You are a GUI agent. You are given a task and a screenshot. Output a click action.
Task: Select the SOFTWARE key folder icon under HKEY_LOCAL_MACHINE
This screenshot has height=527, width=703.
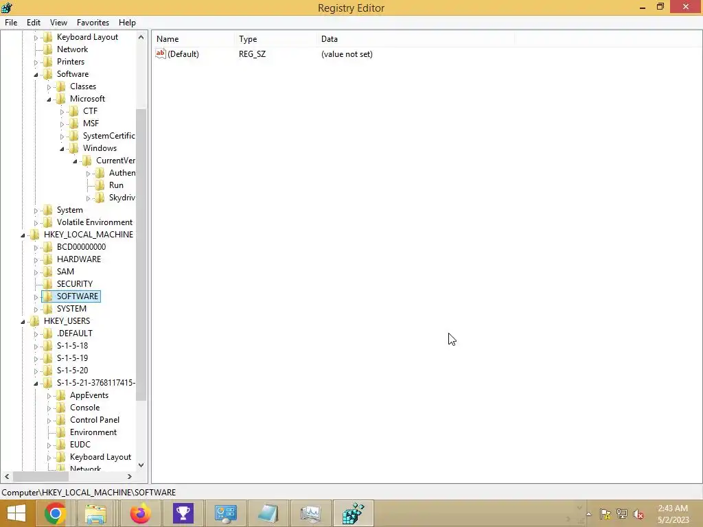click(x=48, y=296)
